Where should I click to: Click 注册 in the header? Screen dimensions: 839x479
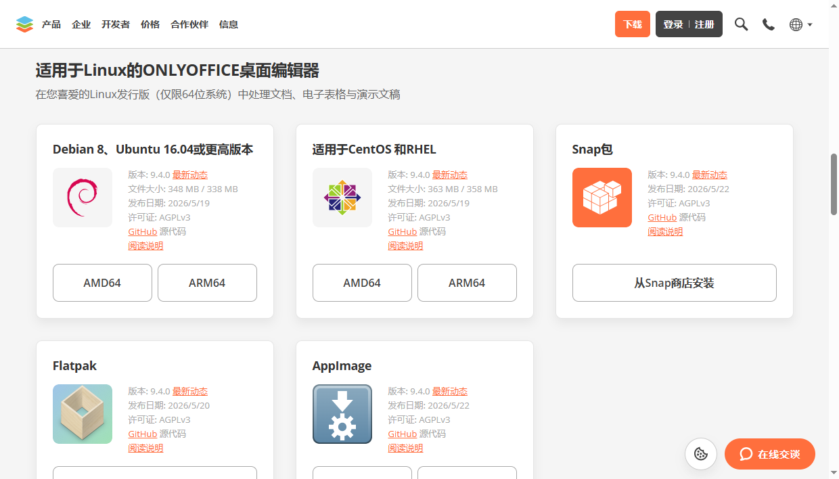(x=704, y=24)
